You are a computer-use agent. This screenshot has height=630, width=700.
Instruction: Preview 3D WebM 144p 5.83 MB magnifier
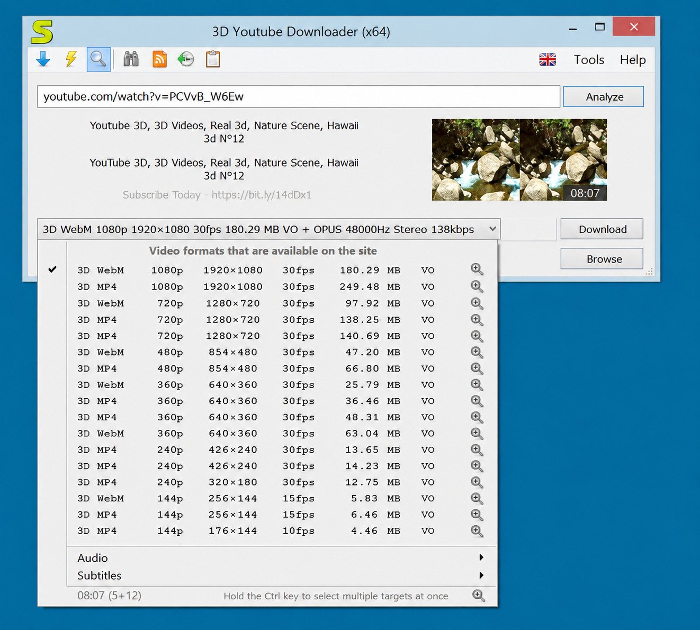477,499
